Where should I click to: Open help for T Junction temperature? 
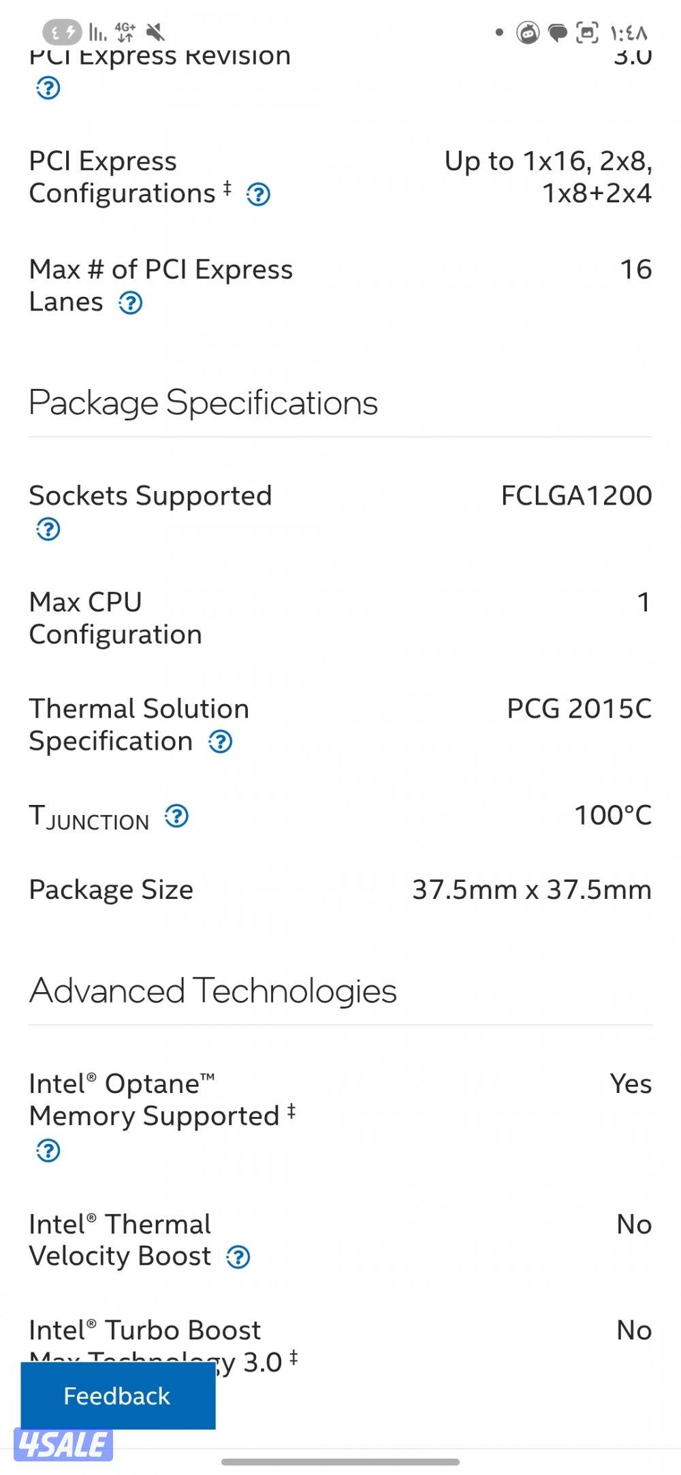point(174,816)
